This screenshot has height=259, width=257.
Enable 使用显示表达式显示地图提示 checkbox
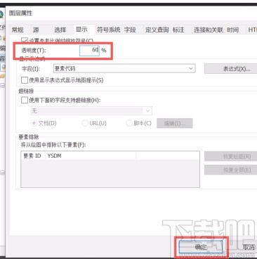pyautogui.click(x=25, y=80)
